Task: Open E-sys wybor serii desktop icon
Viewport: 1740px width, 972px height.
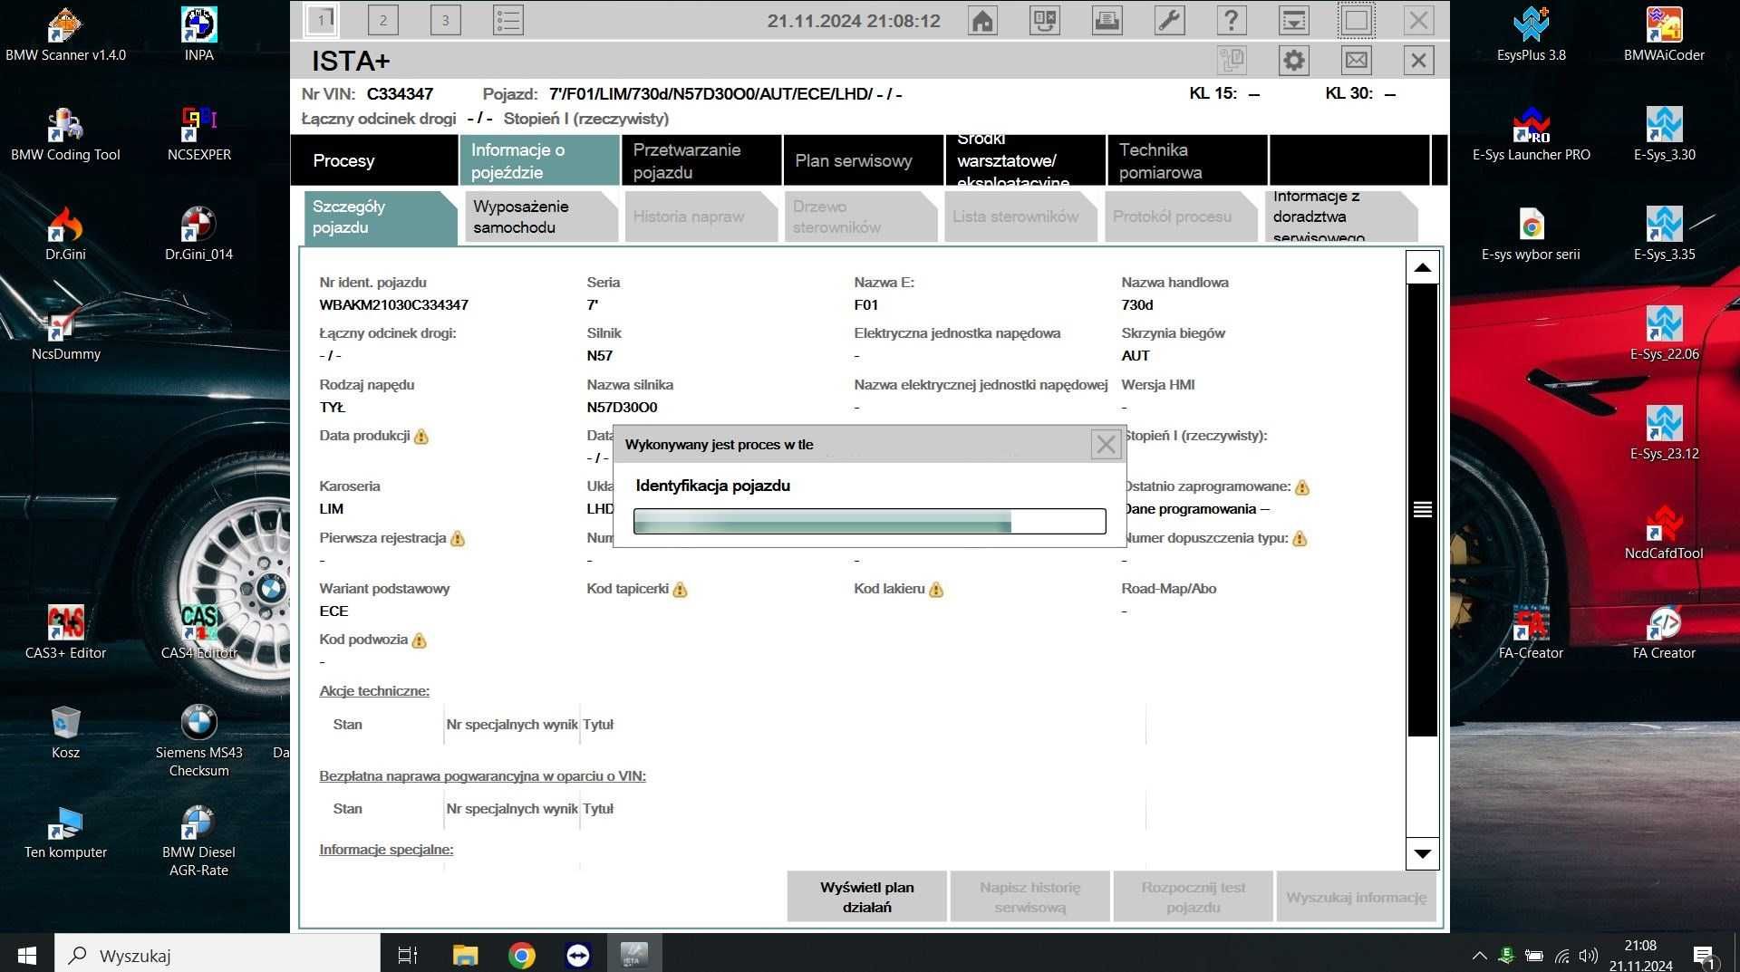Action: click(1531, 234)
